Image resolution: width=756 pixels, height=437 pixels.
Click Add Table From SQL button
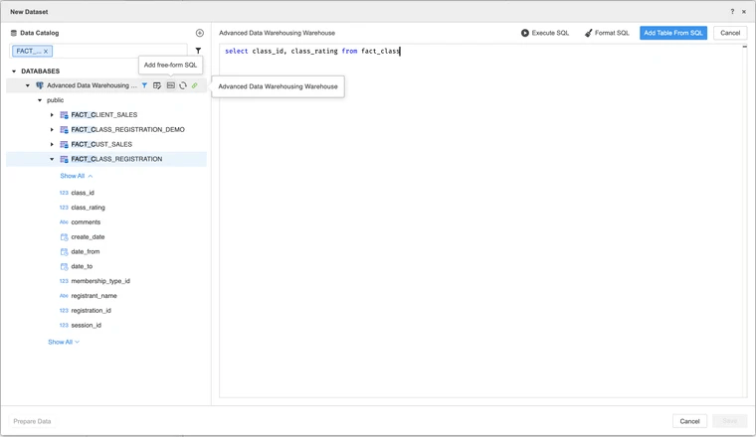tap(672, 33)
